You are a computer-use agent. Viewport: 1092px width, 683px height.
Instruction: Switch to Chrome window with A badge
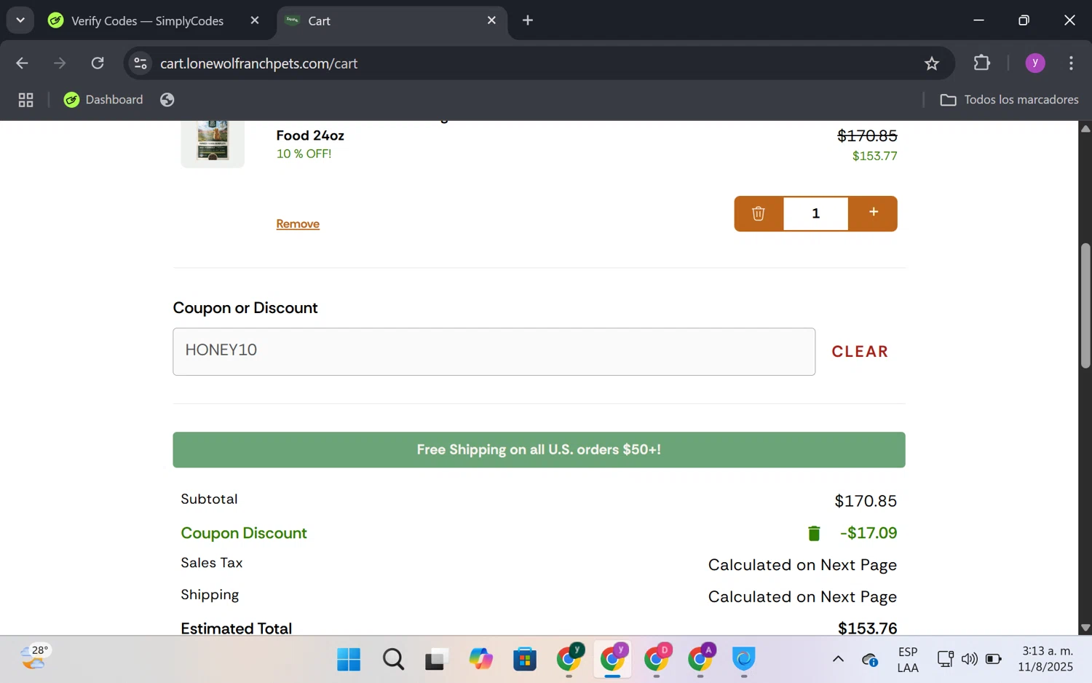[700, 659]
